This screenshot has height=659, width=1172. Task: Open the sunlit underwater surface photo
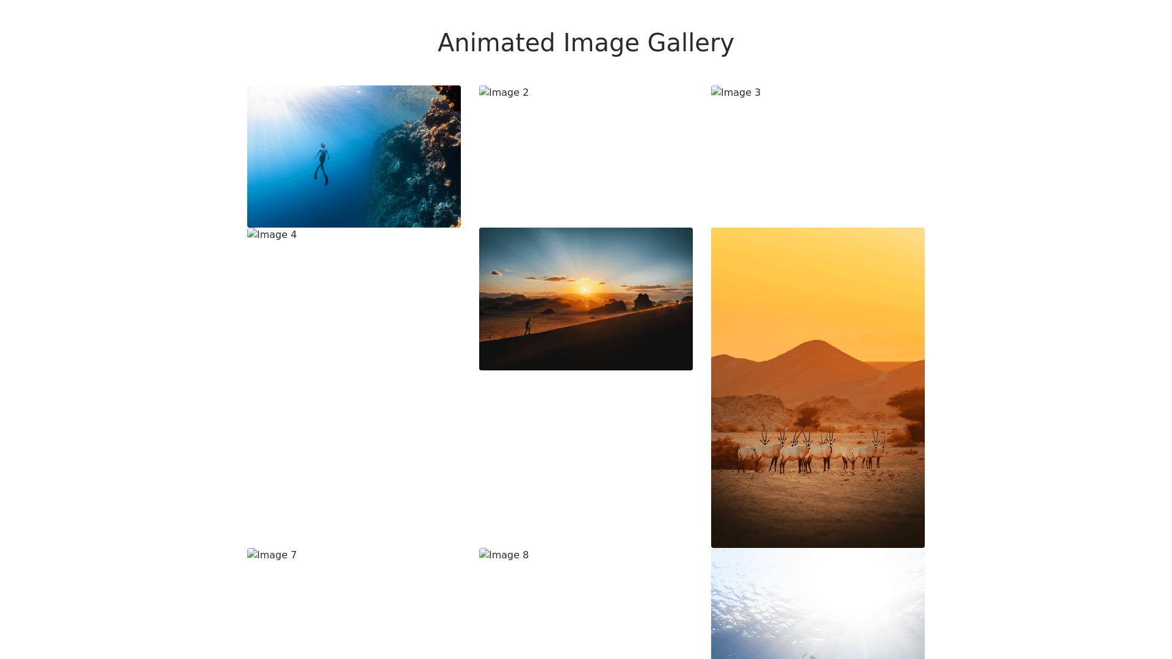pos(817,604)
